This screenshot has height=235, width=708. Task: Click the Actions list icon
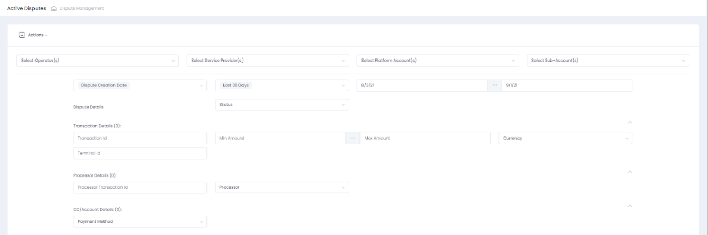tap(22, 35)
